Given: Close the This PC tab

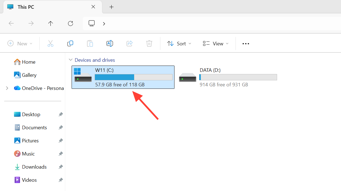Looking at the screenshot, I should click(x=93, y=7).
